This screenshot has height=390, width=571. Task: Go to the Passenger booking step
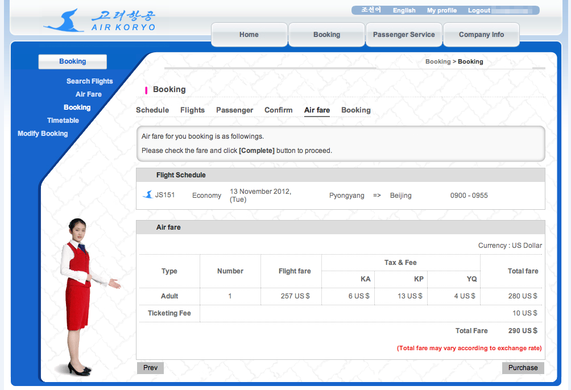[234, 110]
